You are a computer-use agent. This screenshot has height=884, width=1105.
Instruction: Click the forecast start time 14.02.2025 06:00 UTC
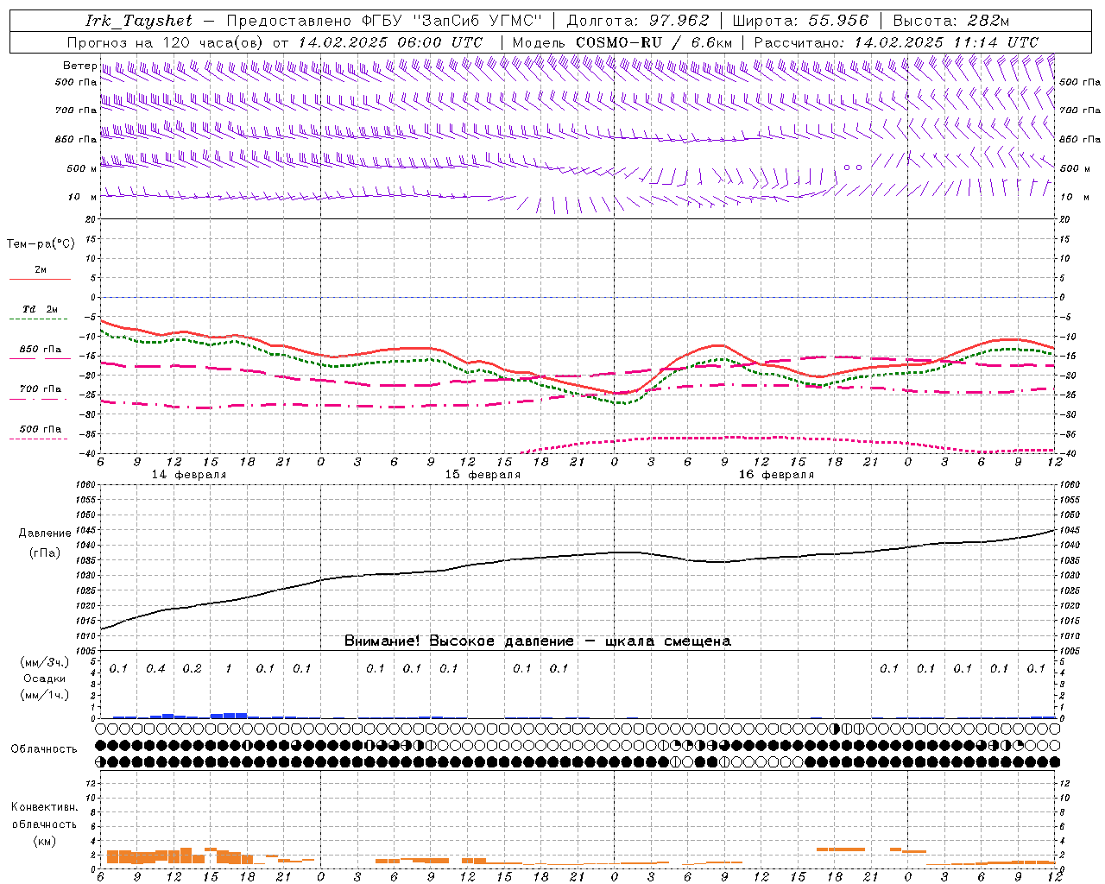[x=390, y=42]
